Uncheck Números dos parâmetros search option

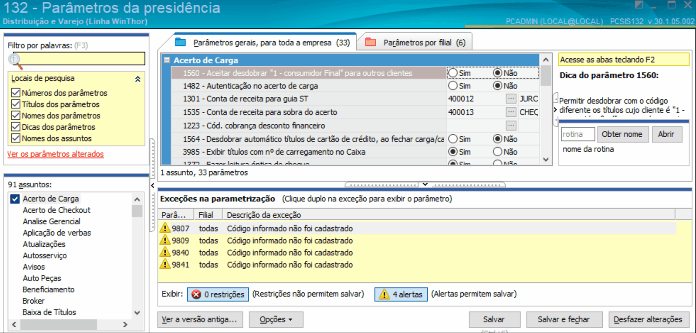[15, 93]
